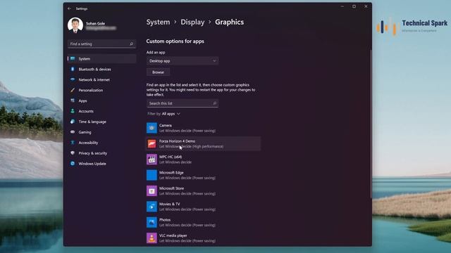This screenshot has height=253, width=451.
Task: Click the Photos app icon
Action: coord(152,222)
